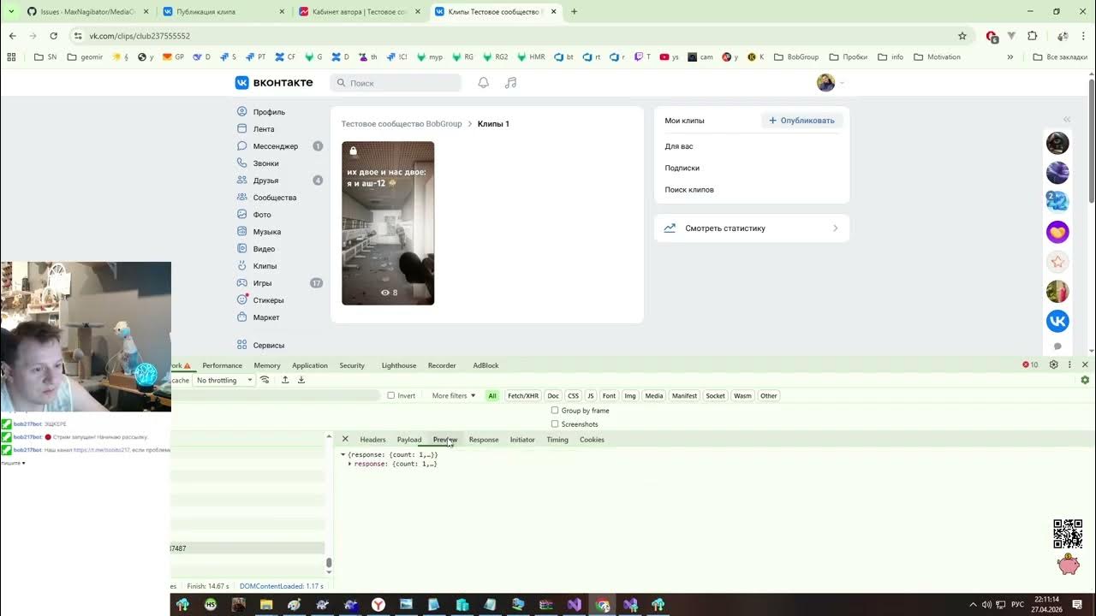Click the Опубликовать button
The image size is (1096, 616).
pos(801,121)
